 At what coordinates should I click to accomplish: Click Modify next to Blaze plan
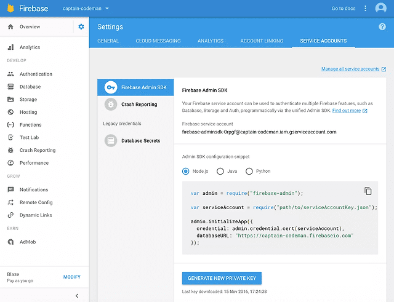(x=72, y=277)
